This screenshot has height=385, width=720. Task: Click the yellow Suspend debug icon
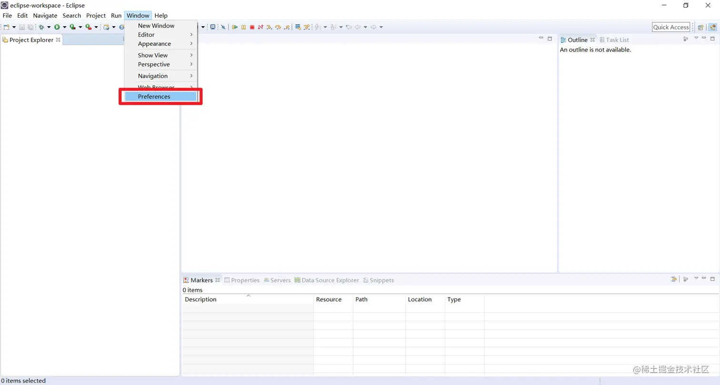[x=243, y=27]
